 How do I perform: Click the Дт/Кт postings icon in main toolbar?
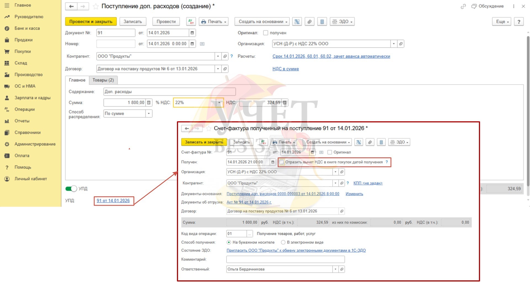(x=191, y=22)
